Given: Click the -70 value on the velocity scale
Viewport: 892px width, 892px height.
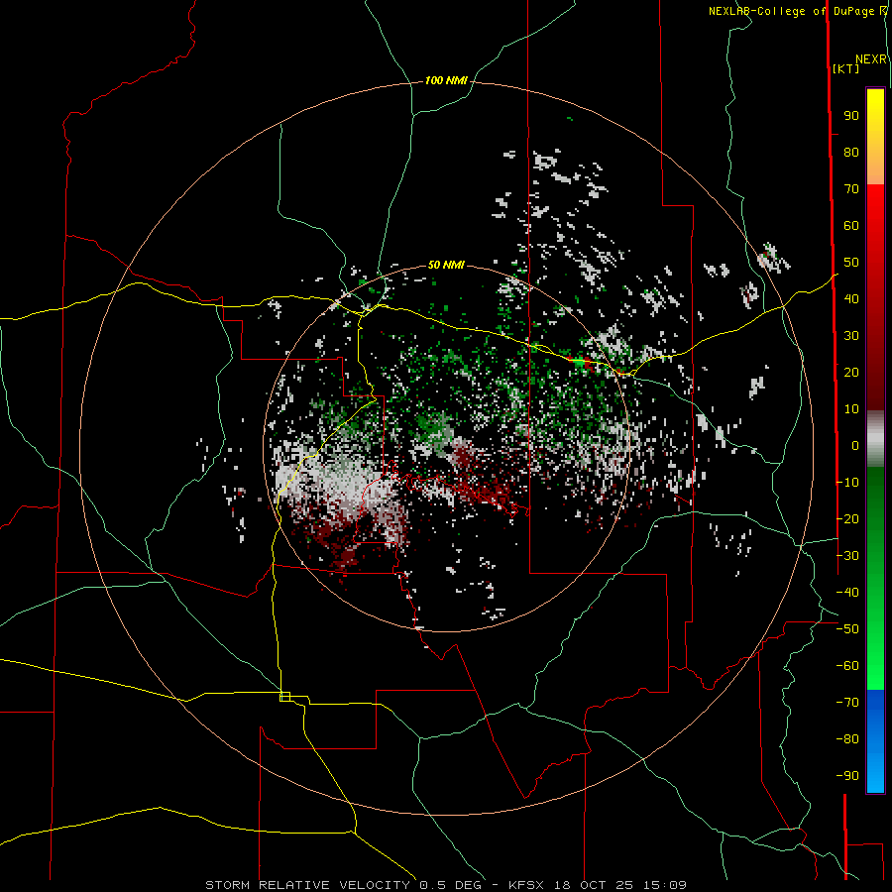Looking at the screenshot, I should (847, 702).
